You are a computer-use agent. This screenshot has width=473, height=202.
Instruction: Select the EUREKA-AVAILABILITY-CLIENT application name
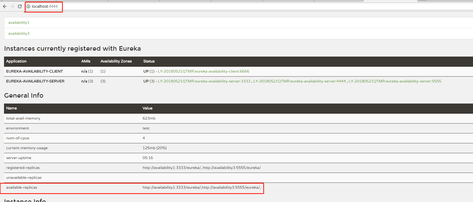(x=35, y=71)
